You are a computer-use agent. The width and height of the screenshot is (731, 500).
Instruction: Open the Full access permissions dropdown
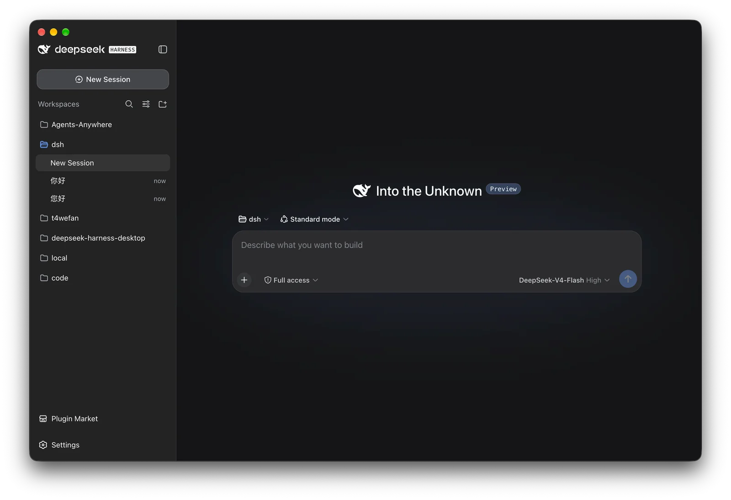pyautogui.click(x=291, y=280)
